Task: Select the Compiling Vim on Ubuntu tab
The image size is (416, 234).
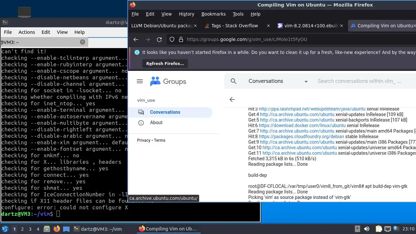Action: pyautogui.click(x=382, y=26)
